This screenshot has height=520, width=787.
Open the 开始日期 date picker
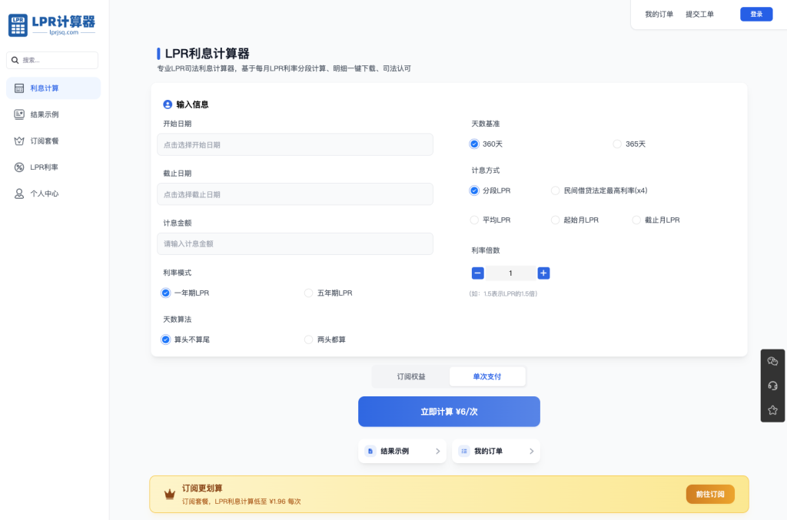click(295, 144)
